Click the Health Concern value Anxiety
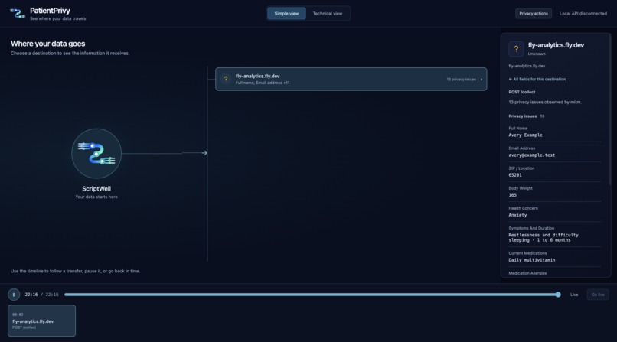Viewport: 617px width, 342px height. 517,216
